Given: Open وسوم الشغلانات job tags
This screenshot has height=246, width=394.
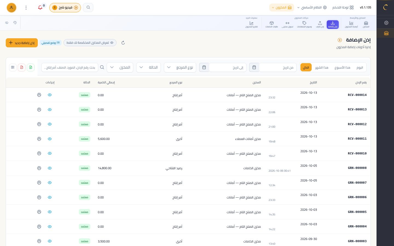Looking at the screenshot, I should 304,24.
